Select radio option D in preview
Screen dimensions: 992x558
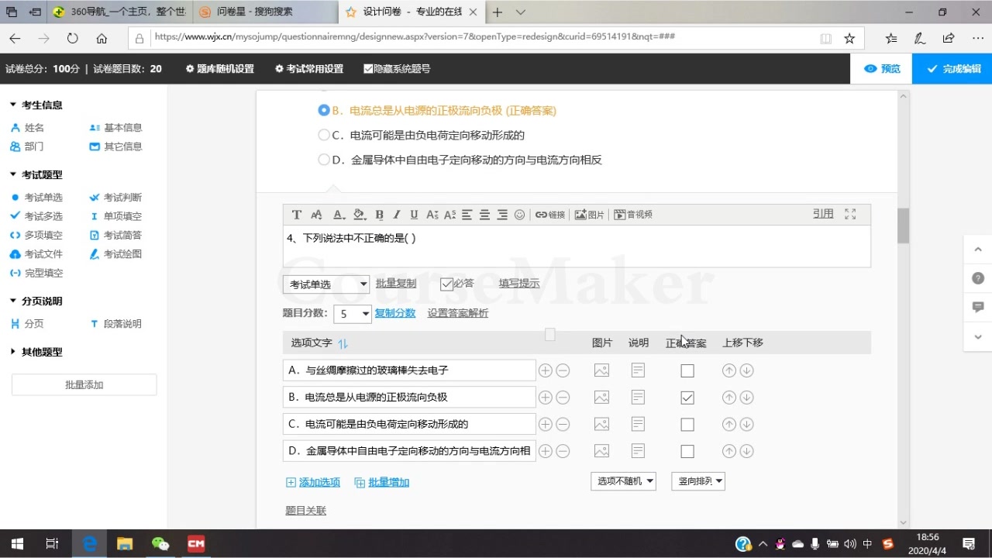coord(324,160)
